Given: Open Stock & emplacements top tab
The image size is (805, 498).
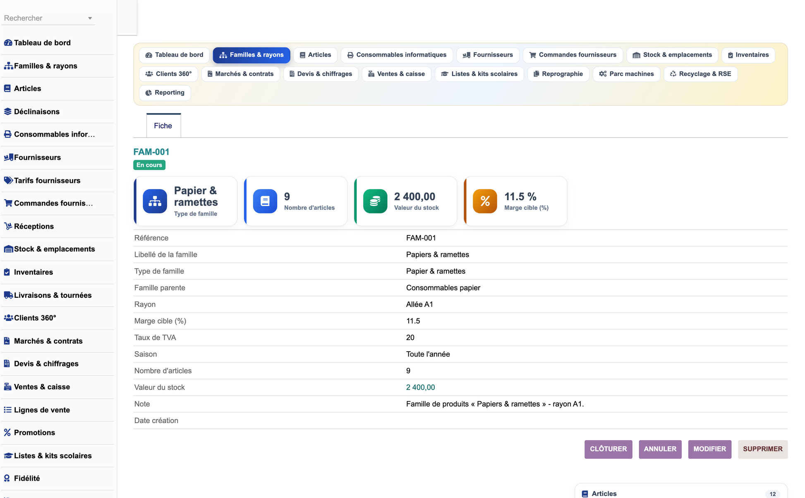Looking at the screenshot, I should tap(672, 55).
